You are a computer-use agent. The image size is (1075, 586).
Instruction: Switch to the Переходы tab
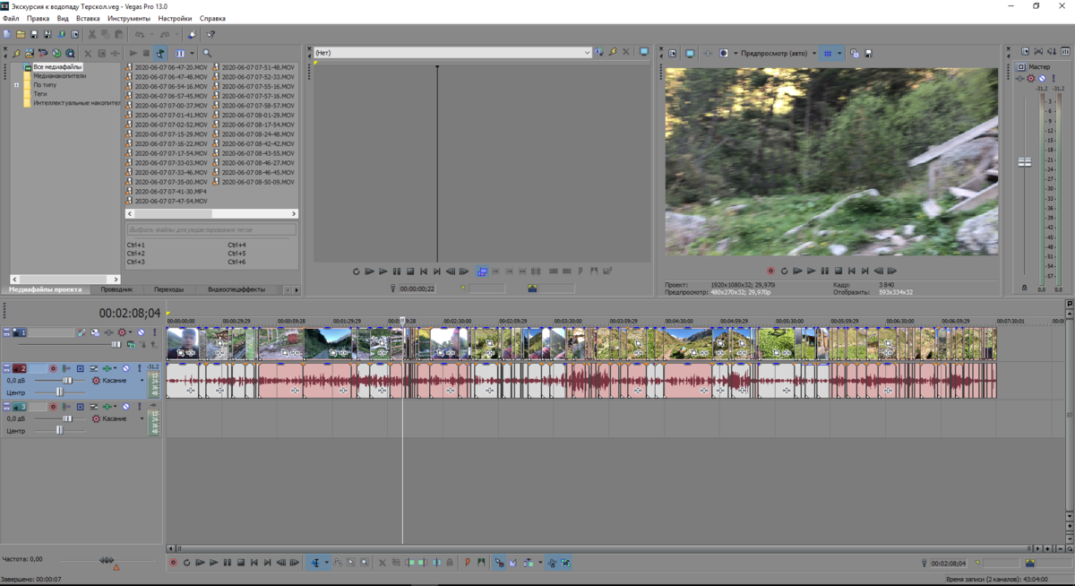tap(168, 289)
